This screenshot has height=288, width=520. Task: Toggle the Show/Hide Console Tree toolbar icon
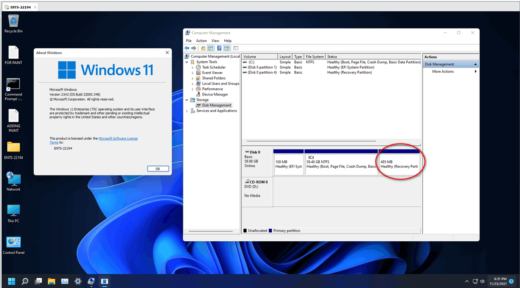point(210,48)
